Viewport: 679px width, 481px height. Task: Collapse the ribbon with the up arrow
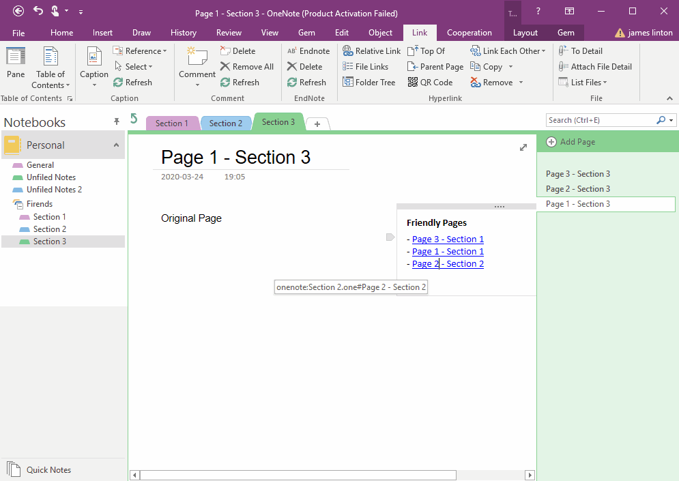click(670, 99)
